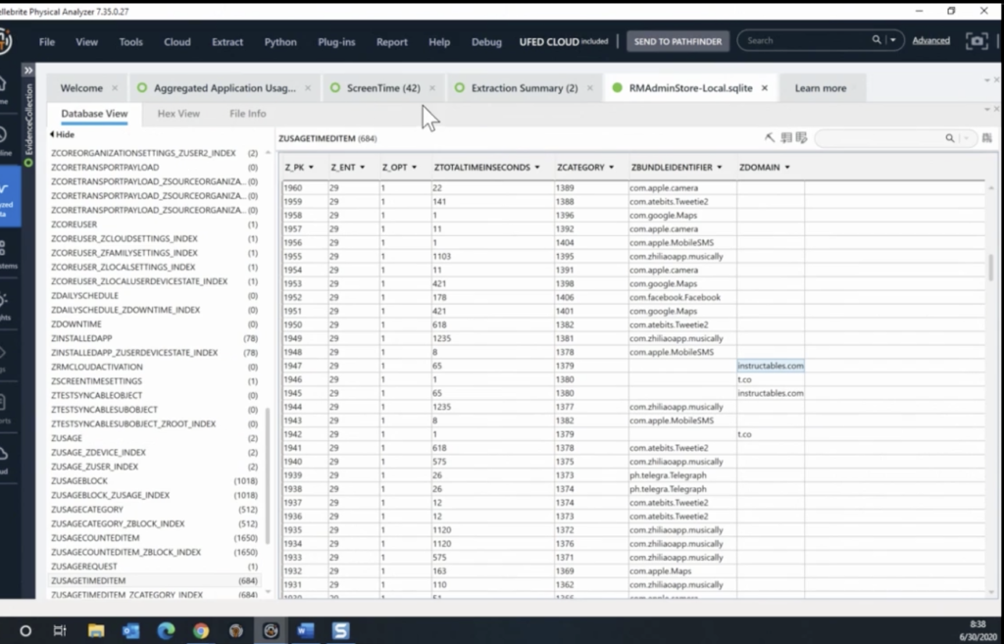Open Task View on the taskbar

pos(60,631)
